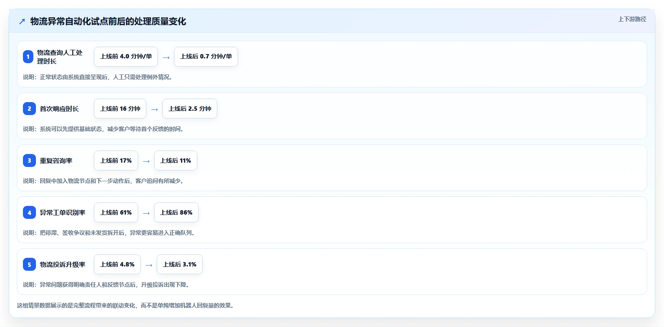Click the number 4 badge
The width and height of the screenshot is (664, 327).
click(x=29, y=212)
